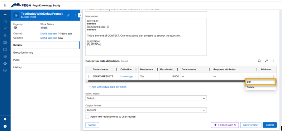Image resolution: width=282 pixels, height=131 pixels.
Task: Open the case header three-dot actions menu
Action: [75, 15]
